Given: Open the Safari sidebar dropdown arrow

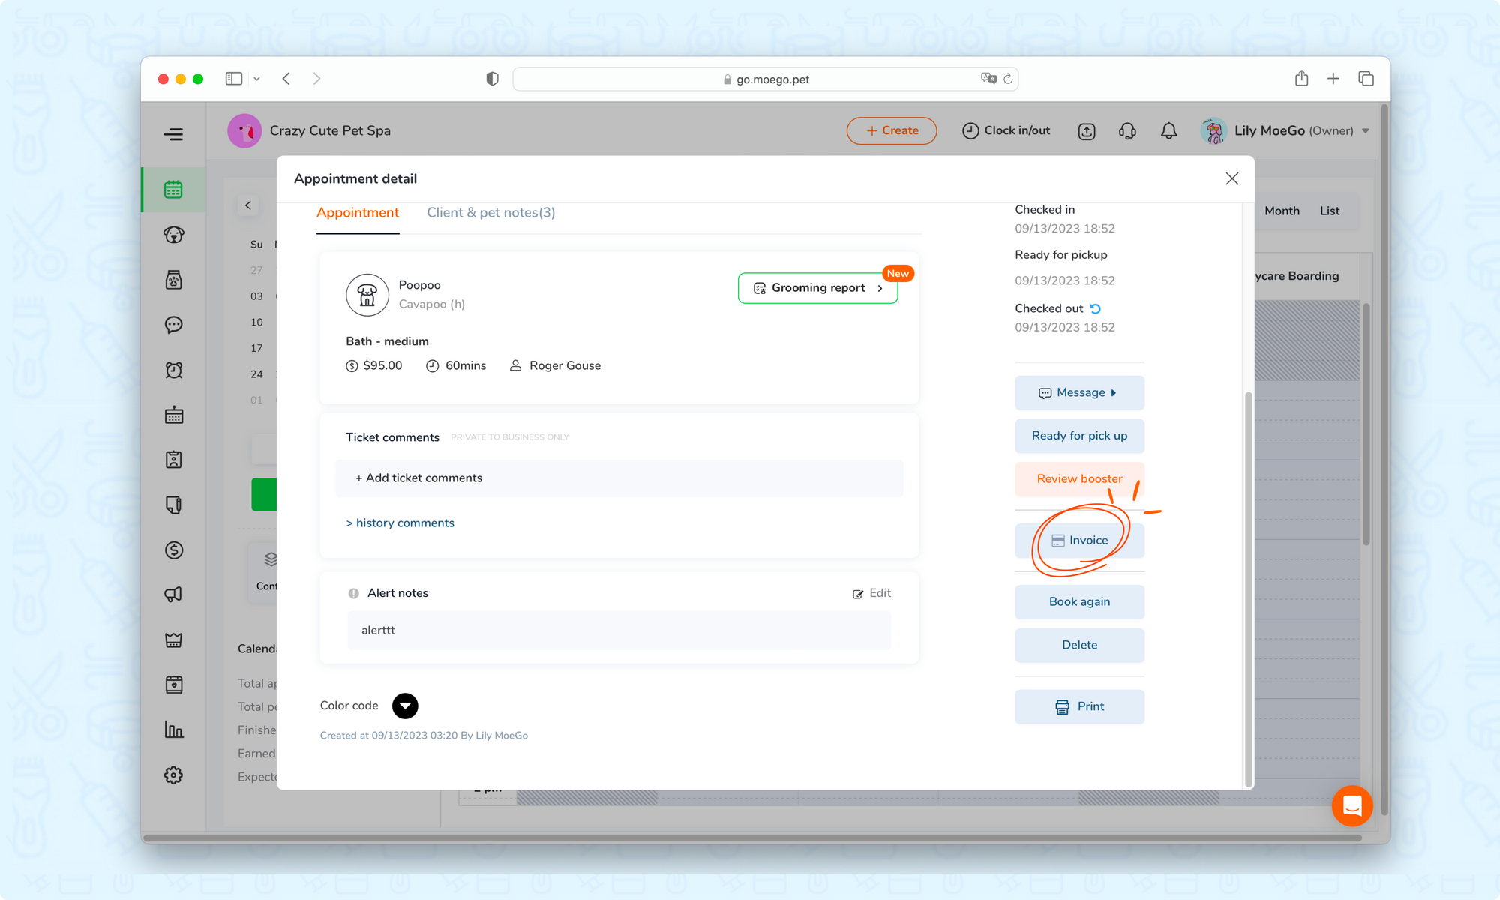Looking at the screenshot, I should (256, 79).
